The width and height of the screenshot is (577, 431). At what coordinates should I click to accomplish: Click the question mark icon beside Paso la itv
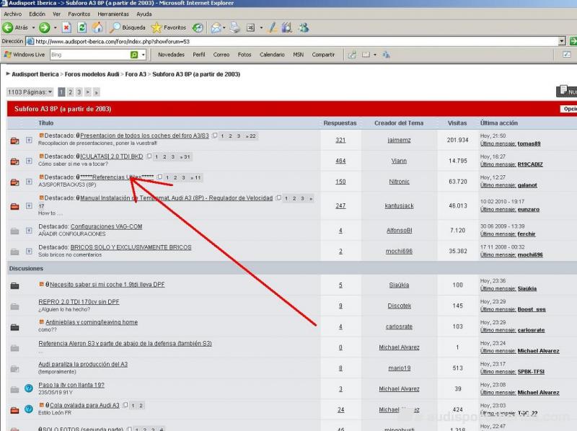point(29,388)
